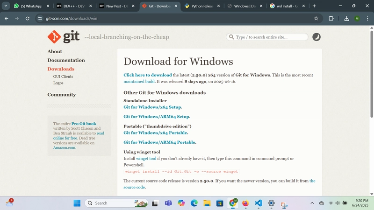
Task: Open Windows Start menu
Action: pyautogui.click(x=77, y=203)
